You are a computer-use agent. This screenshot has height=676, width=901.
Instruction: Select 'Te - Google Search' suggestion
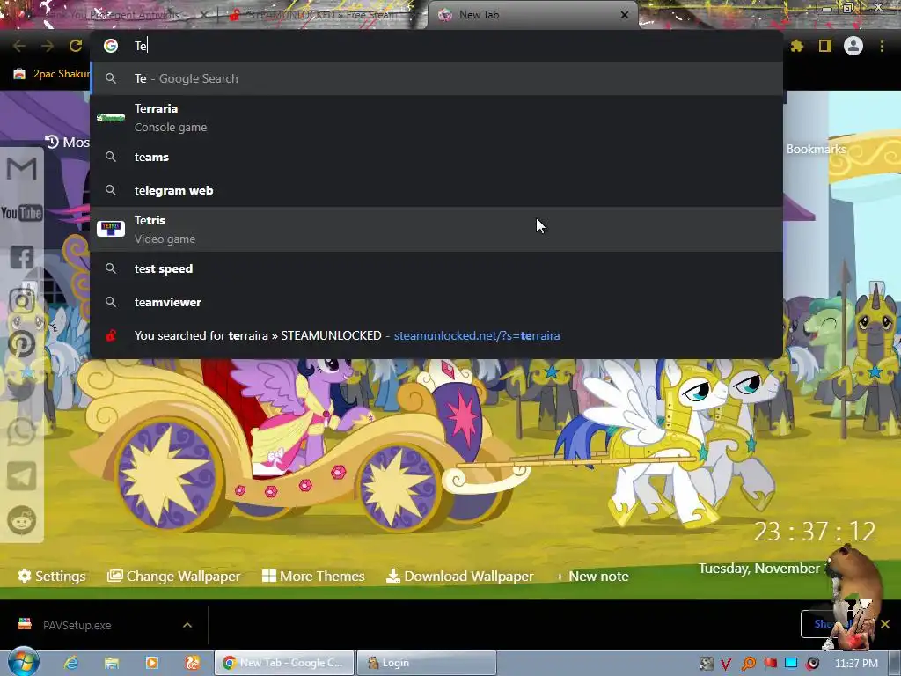pyautogui.click(x=436, y=78)
